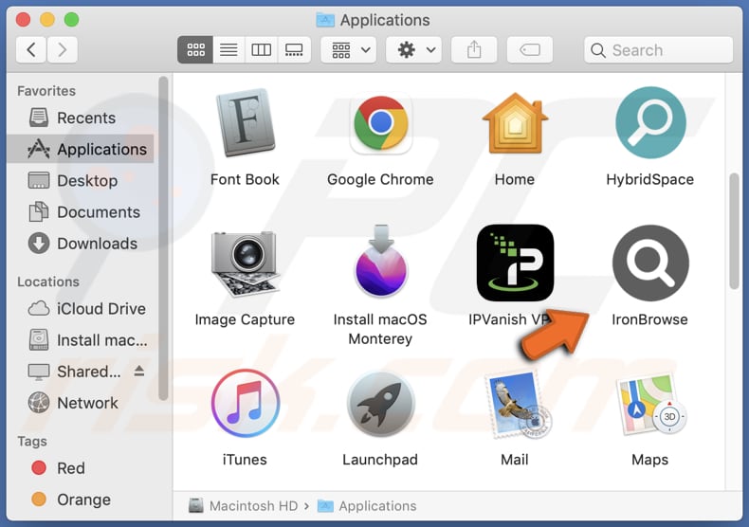Eject the Shared... volume
This screenshot has width=749, height=527.
pos(139,371)
